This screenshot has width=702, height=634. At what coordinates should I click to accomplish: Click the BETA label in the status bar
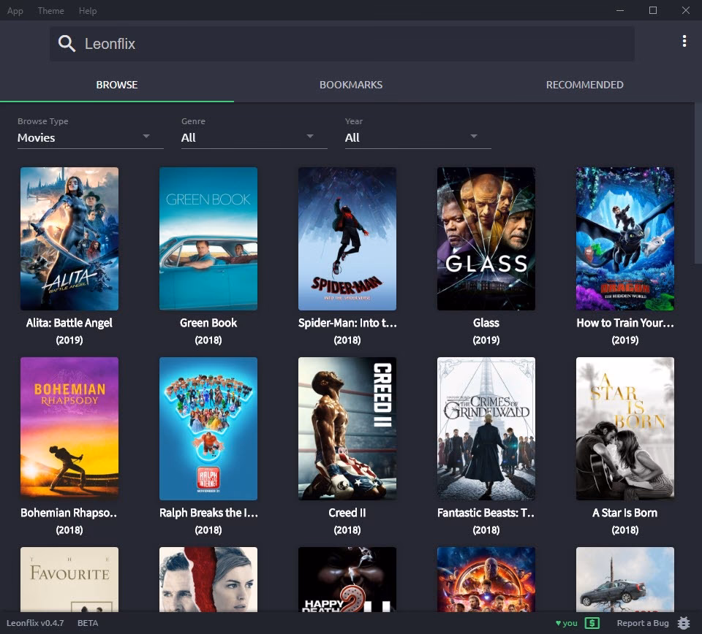87,623
